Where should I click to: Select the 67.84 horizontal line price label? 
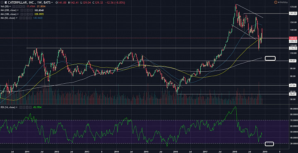(293, 85)
